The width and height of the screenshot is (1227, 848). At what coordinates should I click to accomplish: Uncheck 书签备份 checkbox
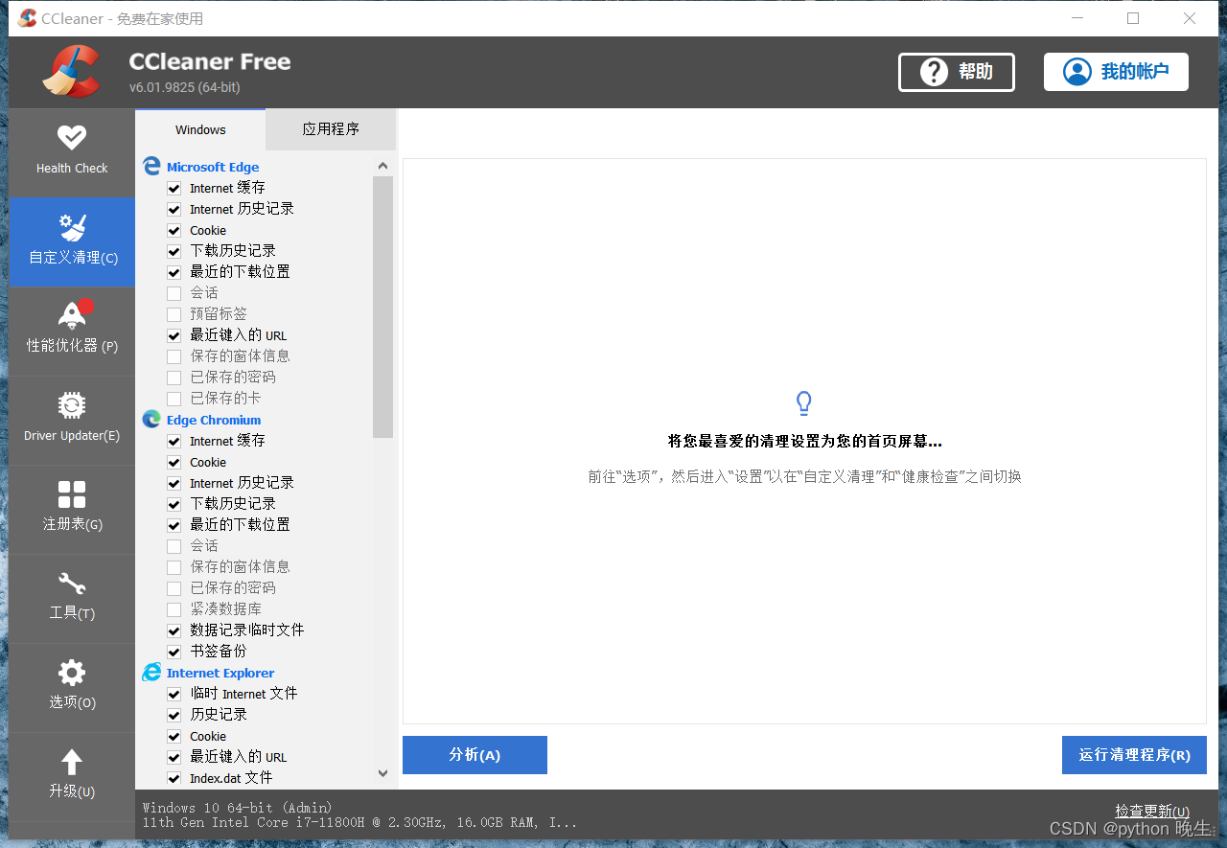click(x=174, y=652)
